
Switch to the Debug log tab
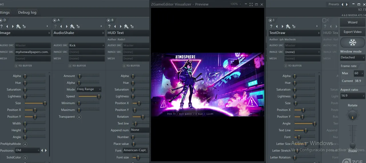pos(27,13)
